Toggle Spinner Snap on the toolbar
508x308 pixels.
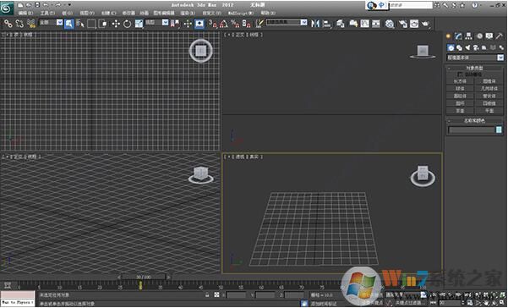[x=247, y=24]
